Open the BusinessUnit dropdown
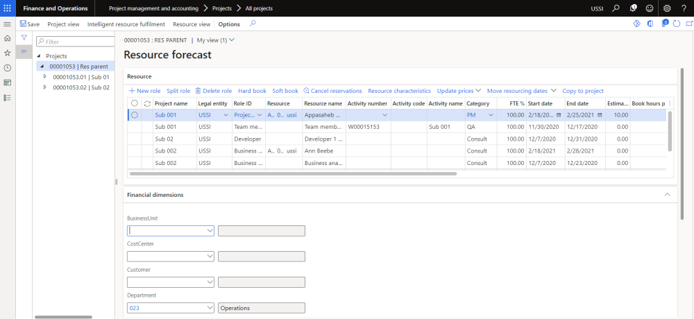 point(210,231)
